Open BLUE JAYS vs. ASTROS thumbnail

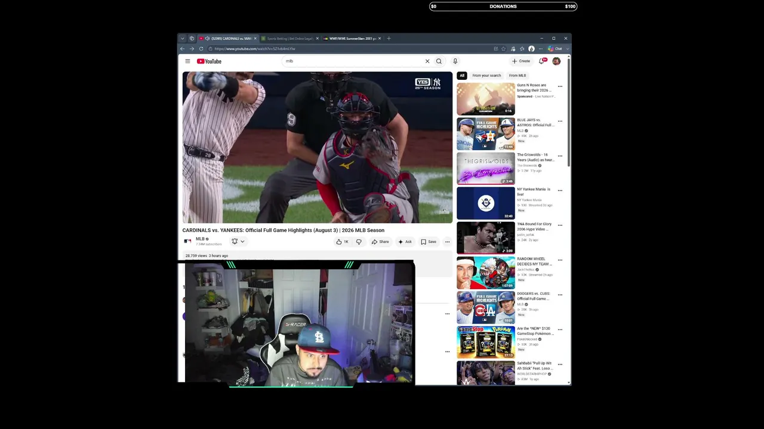[486, 133]
